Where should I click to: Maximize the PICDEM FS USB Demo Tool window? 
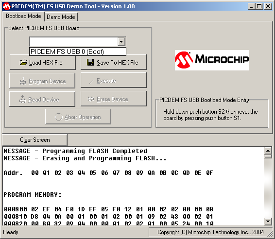pyautogui.click(x=259, y=6)
